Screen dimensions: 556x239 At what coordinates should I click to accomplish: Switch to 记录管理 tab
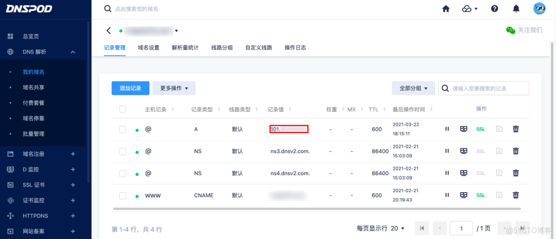pyautogui.click(x=114, y=47)
